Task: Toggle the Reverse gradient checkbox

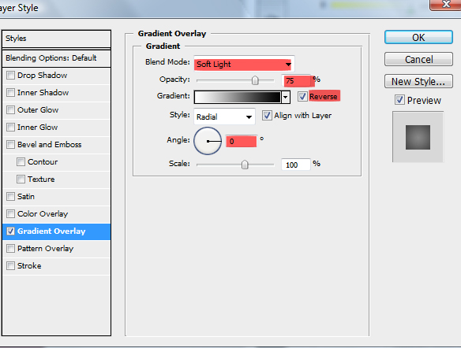Action: tap(302, 97)
